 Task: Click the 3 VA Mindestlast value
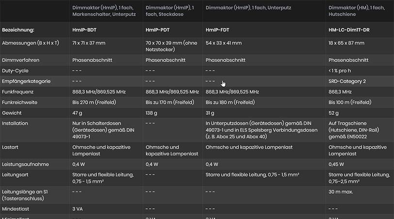(78, 209)
